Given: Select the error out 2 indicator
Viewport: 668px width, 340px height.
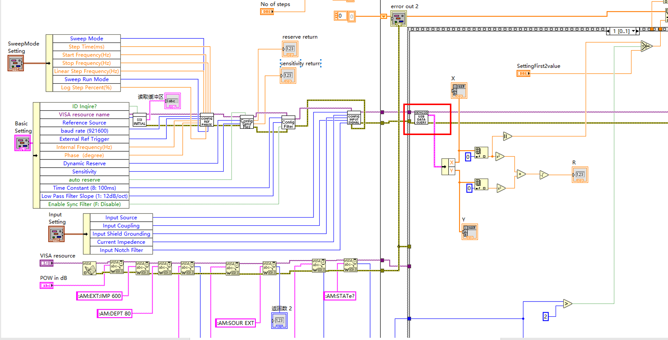Looking at the screenshot, I should tap(399, 18).
